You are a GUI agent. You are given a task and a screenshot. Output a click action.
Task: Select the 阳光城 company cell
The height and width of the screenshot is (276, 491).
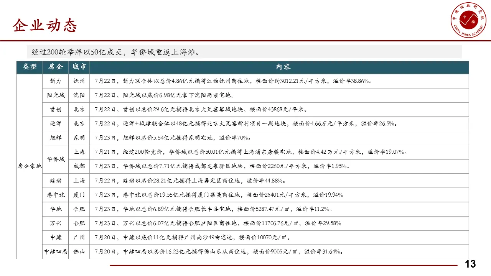point(56,95)
